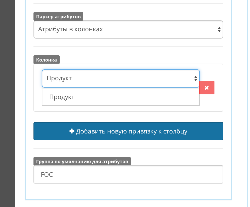Screen dimensions: 250x207
Task: Click selected "Продукт" value in column select
Action: 59,78
